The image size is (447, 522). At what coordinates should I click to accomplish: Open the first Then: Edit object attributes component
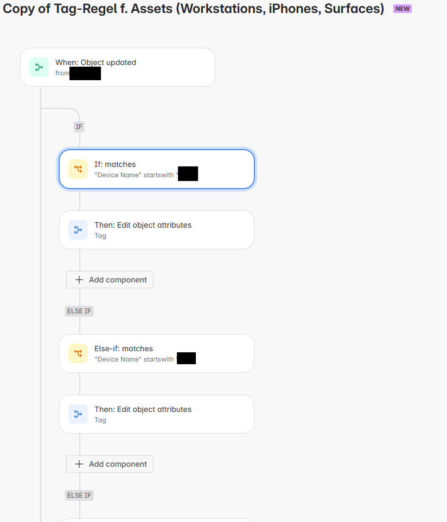(156, 230)
